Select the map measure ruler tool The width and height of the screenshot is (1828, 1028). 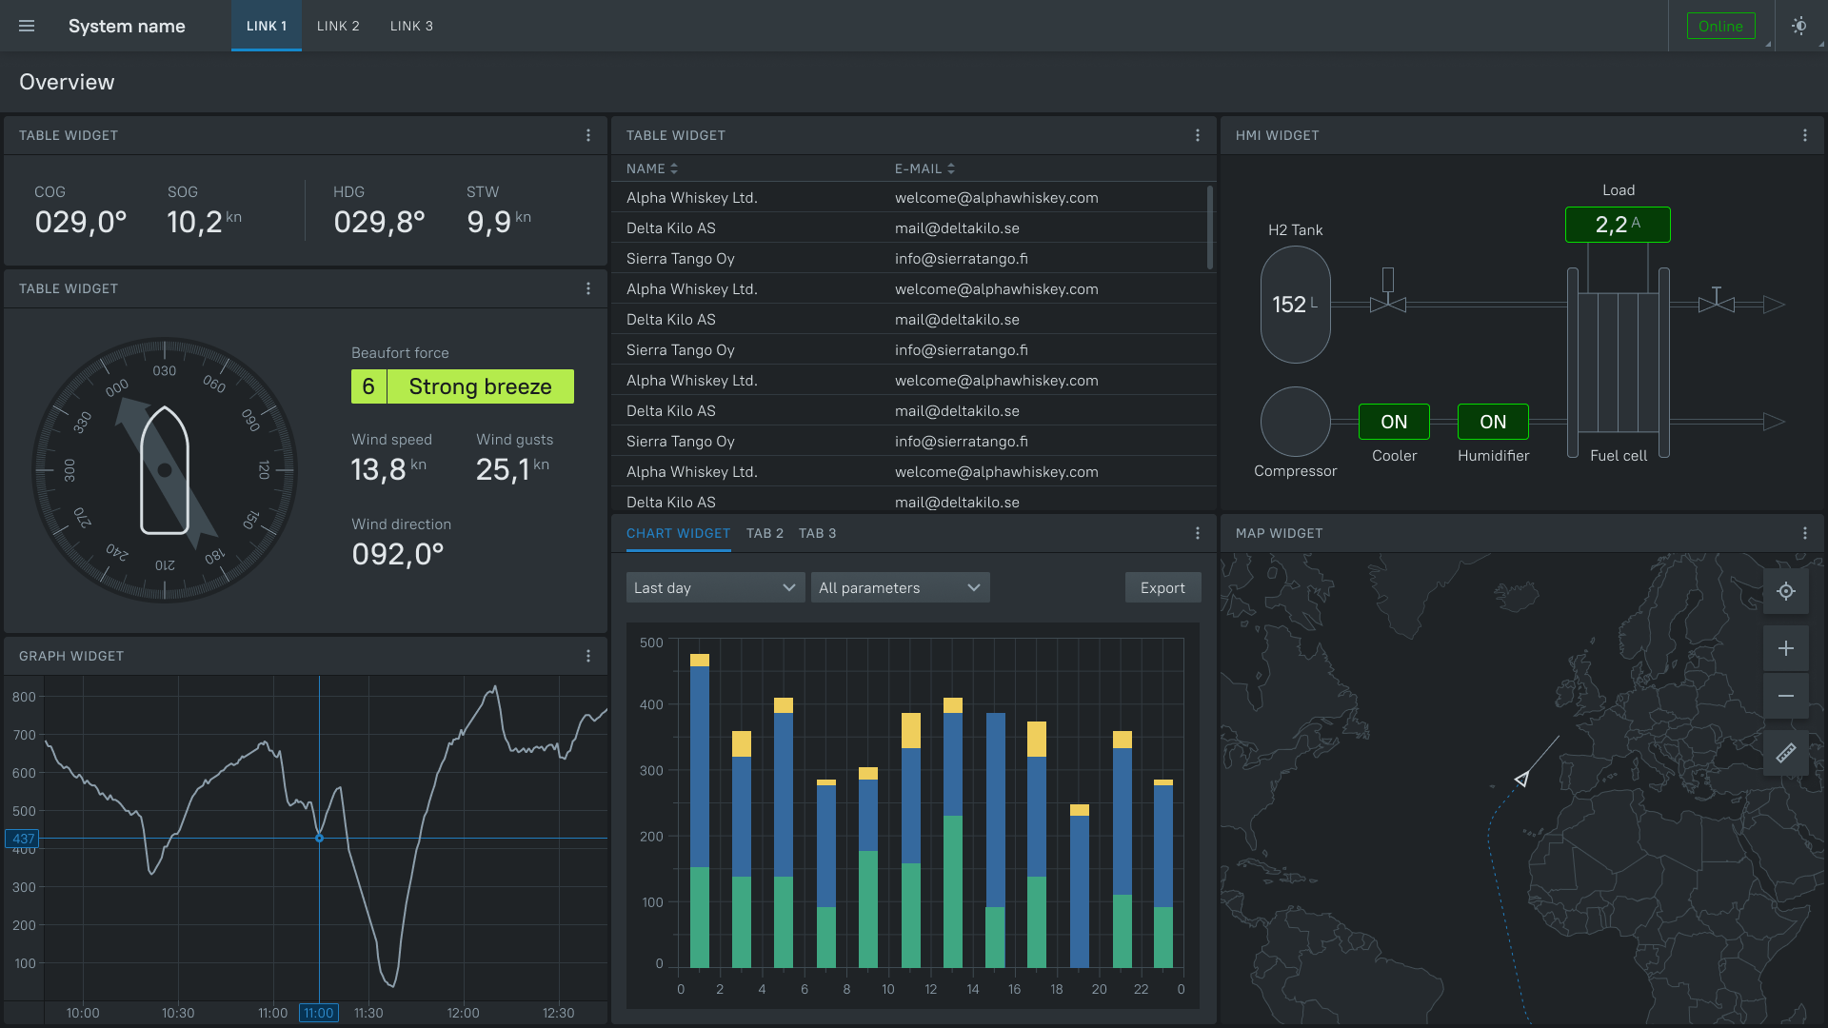(1787, 753)
